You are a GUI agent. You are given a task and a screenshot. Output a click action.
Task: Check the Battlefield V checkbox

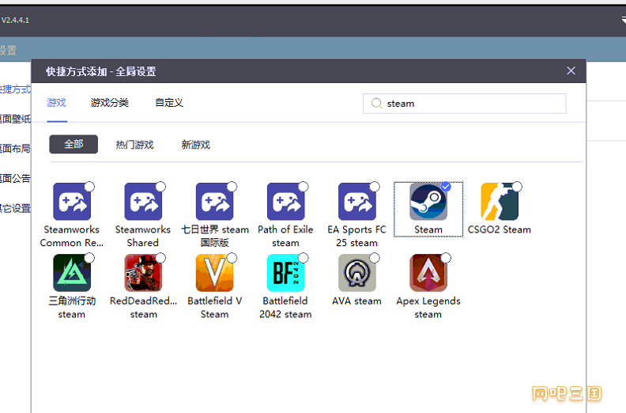(232, 258)
